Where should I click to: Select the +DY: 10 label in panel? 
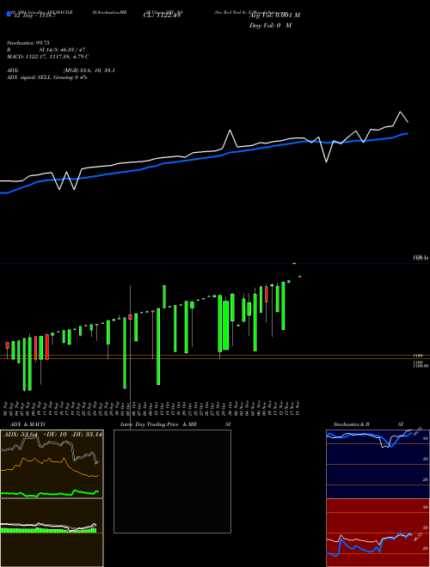point(55,435)
